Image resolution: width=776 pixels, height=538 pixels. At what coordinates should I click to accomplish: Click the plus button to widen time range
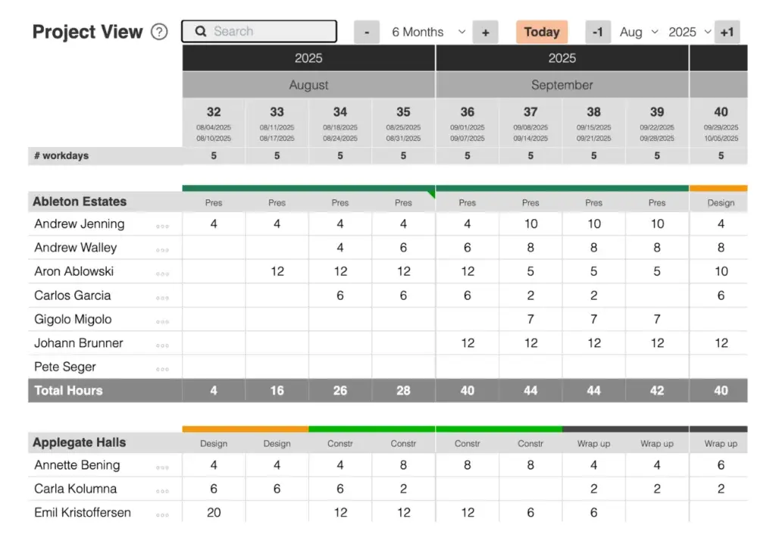485,32
